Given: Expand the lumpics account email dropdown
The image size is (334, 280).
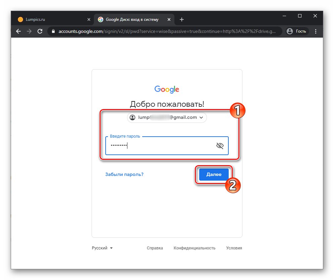Looking at the screenshot, I should pos(202,118).
